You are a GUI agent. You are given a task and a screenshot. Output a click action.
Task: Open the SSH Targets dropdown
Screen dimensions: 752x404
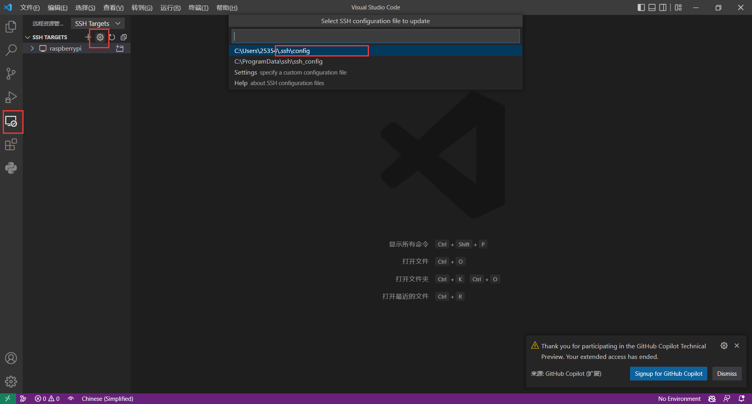[98, 24]
